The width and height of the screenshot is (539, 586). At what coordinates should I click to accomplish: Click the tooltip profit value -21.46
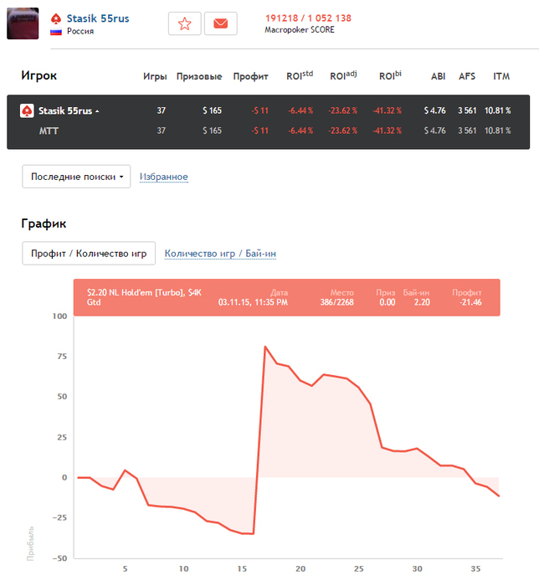click(x=470, y=302)
